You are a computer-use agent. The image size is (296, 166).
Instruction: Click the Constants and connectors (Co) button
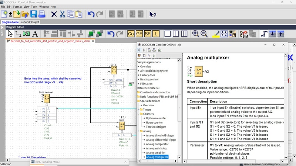(131, 34)
